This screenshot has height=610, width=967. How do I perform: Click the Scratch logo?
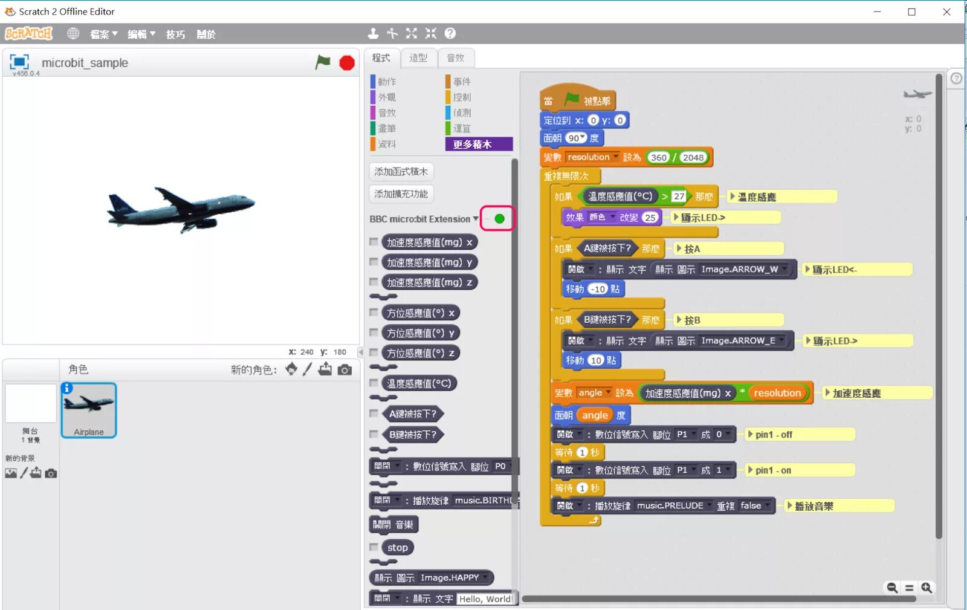click(x=29, y=34)
